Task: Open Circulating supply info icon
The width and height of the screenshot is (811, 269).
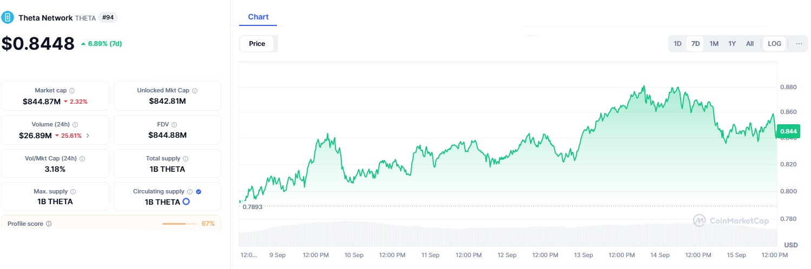Action: click(x=190, y=192)
